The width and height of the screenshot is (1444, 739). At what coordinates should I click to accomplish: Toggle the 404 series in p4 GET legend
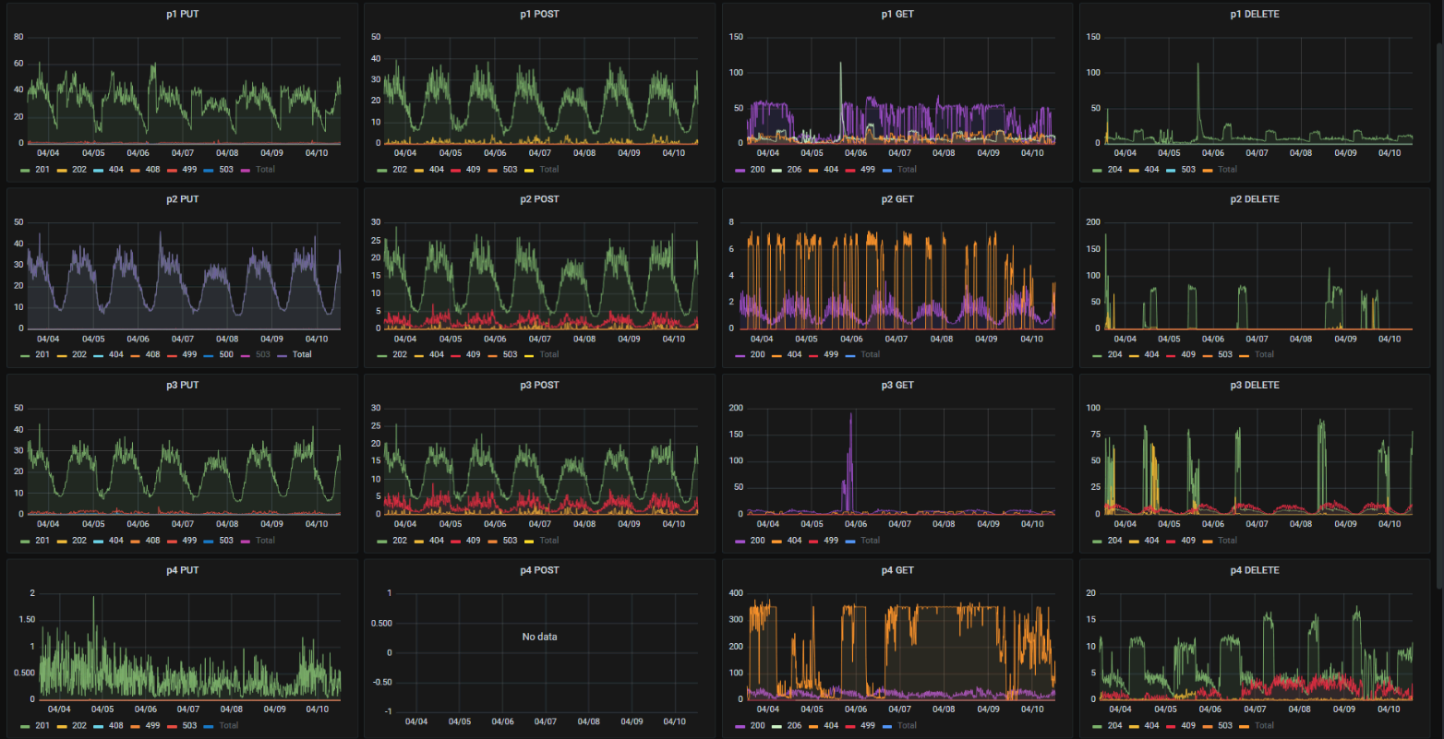click(831, 725)
